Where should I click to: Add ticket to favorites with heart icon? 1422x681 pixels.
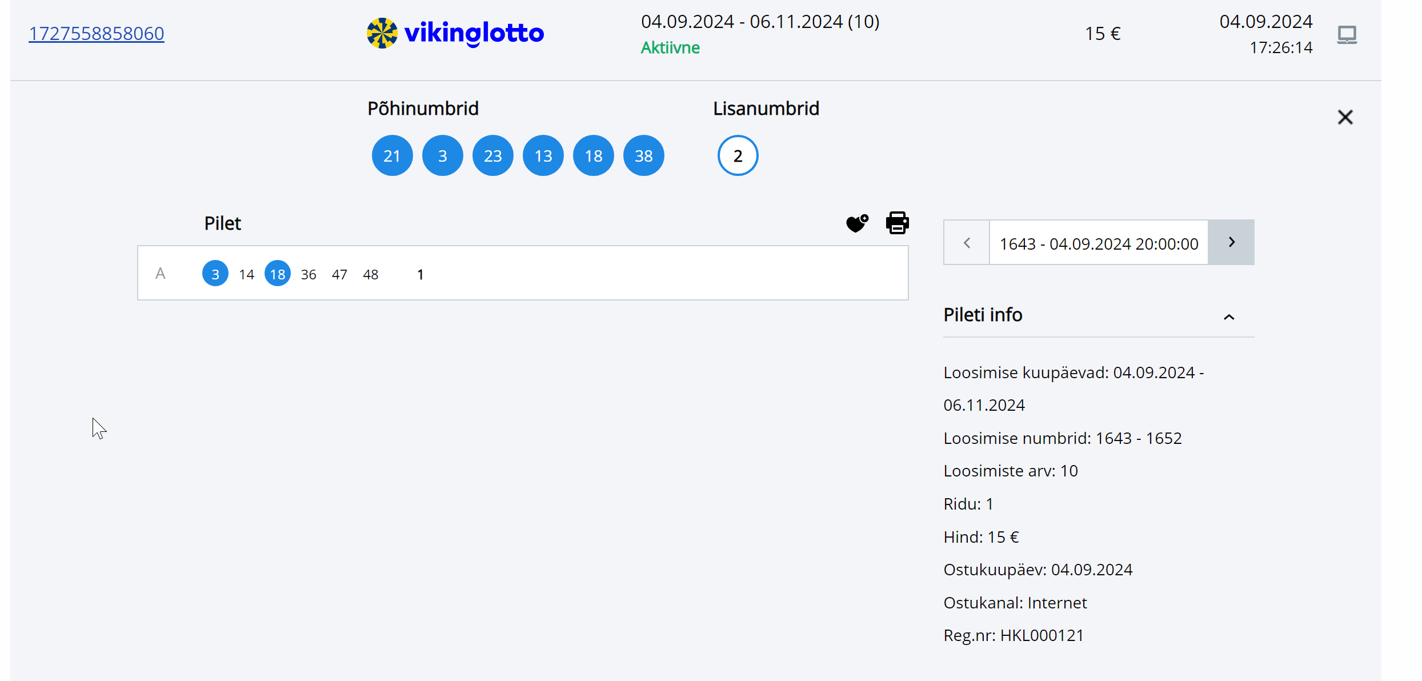tap(857, 223)
